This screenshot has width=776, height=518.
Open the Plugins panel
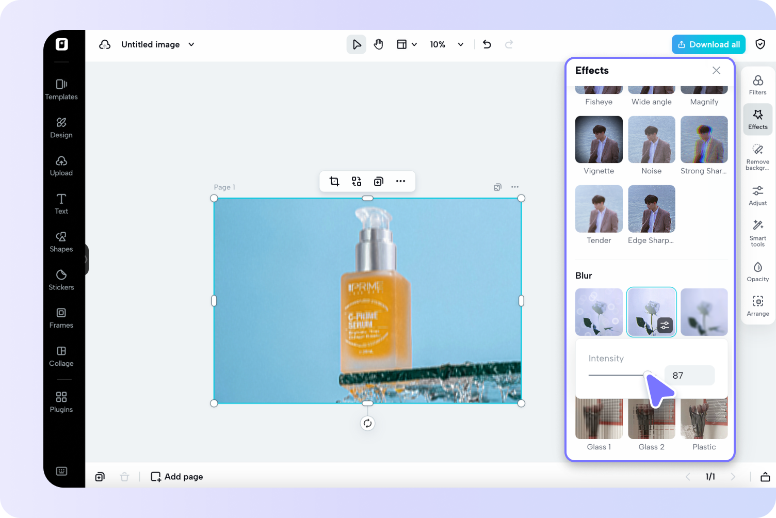(61, 402)
